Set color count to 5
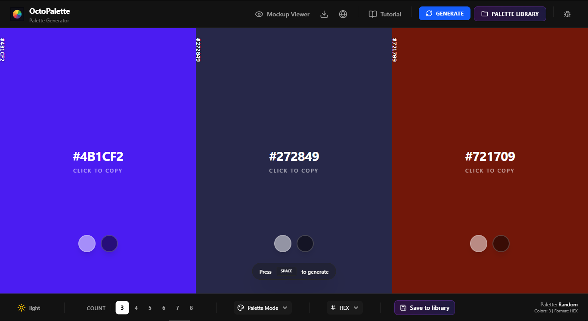Image resolution: width=588 pixels, height=321 pixels. pos(150,308)
